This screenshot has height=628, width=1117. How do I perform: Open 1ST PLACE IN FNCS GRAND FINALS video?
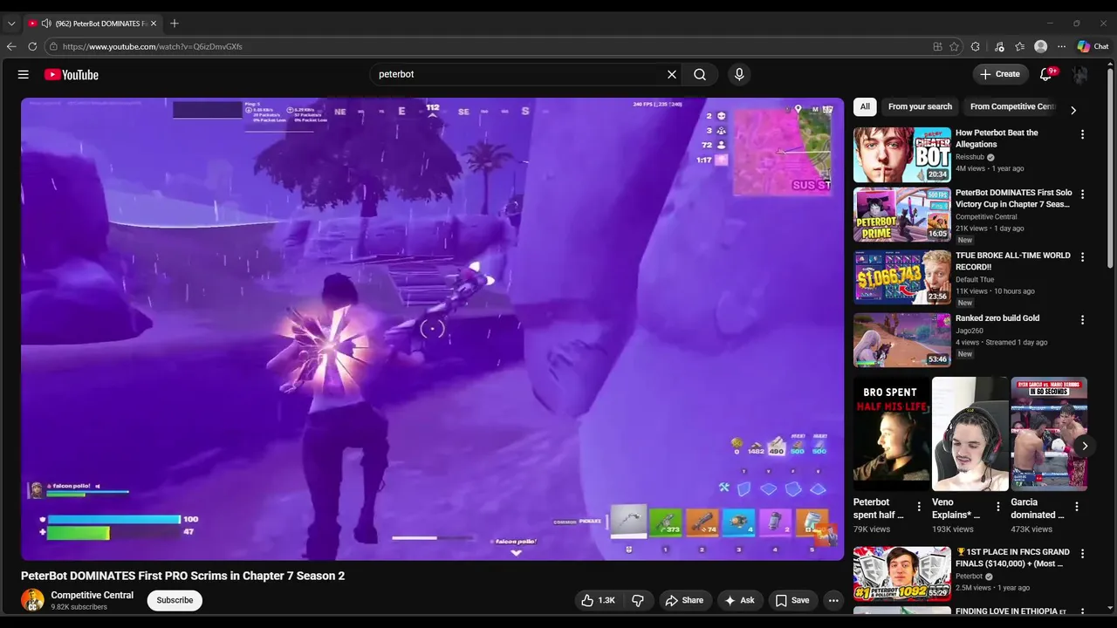(902, 574)
